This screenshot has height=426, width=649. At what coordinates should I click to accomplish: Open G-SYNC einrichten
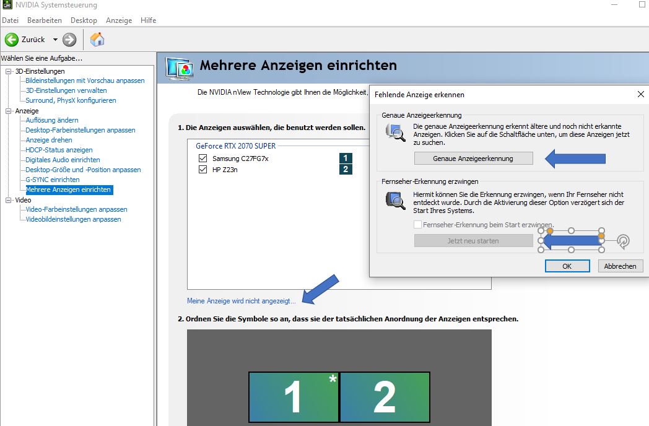coord(53,180)
